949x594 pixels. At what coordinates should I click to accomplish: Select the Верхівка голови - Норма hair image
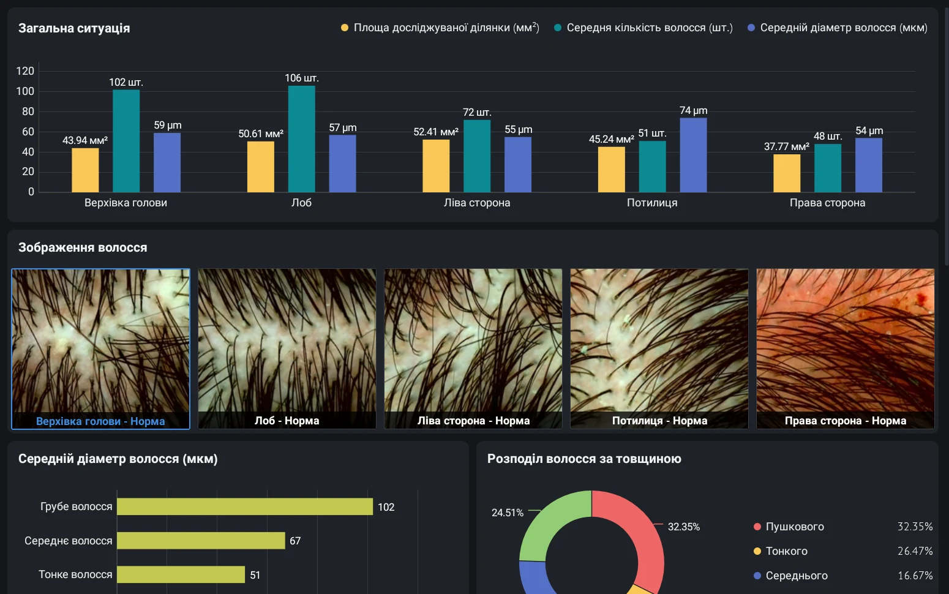click(100, 349)
